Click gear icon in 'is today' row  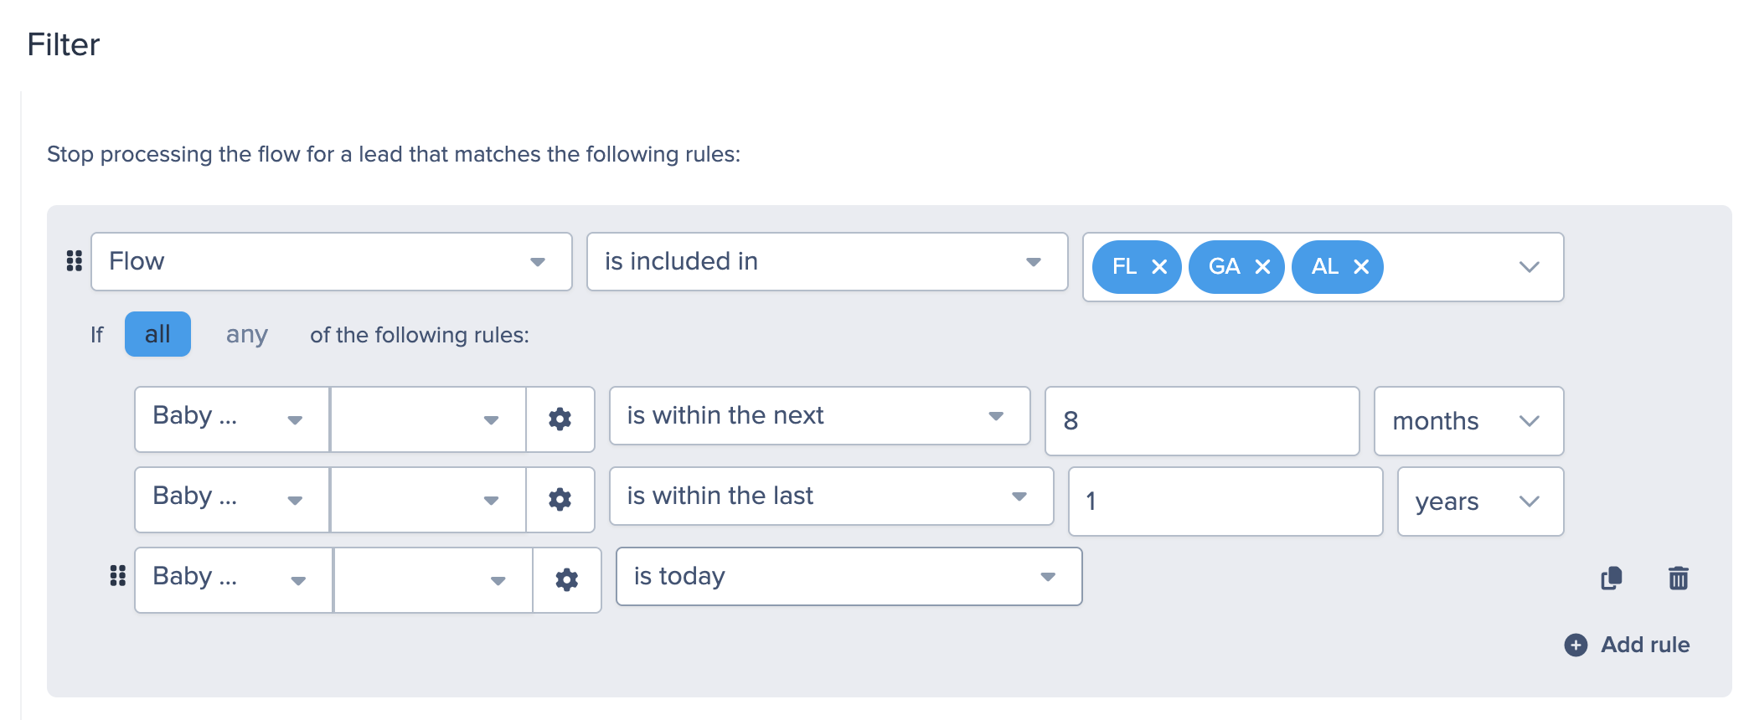567,579
